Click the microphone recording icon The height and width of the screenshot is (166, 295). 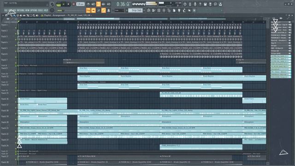[x=195, y=4]
